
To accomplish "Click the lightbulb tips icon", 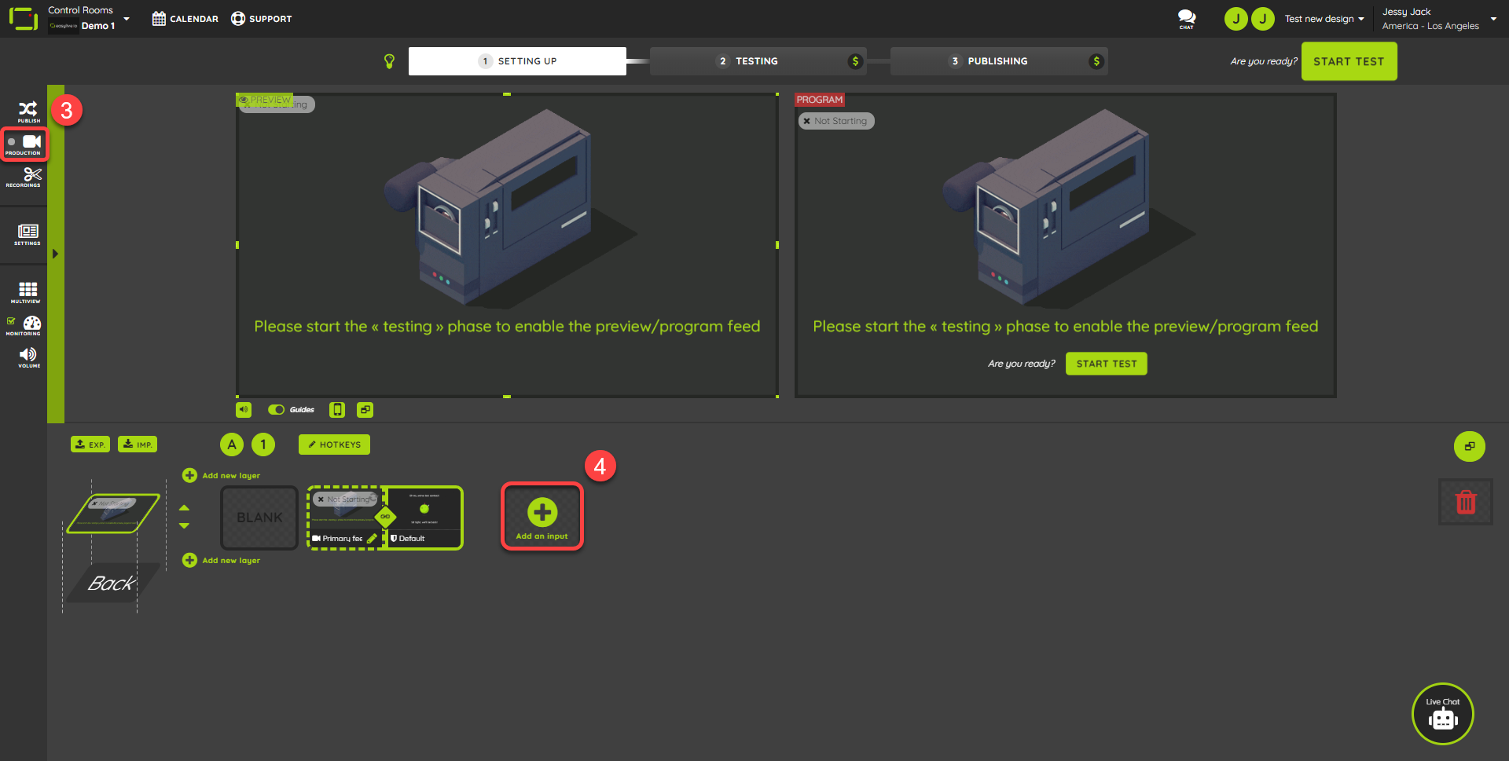I will pos(389,61).
